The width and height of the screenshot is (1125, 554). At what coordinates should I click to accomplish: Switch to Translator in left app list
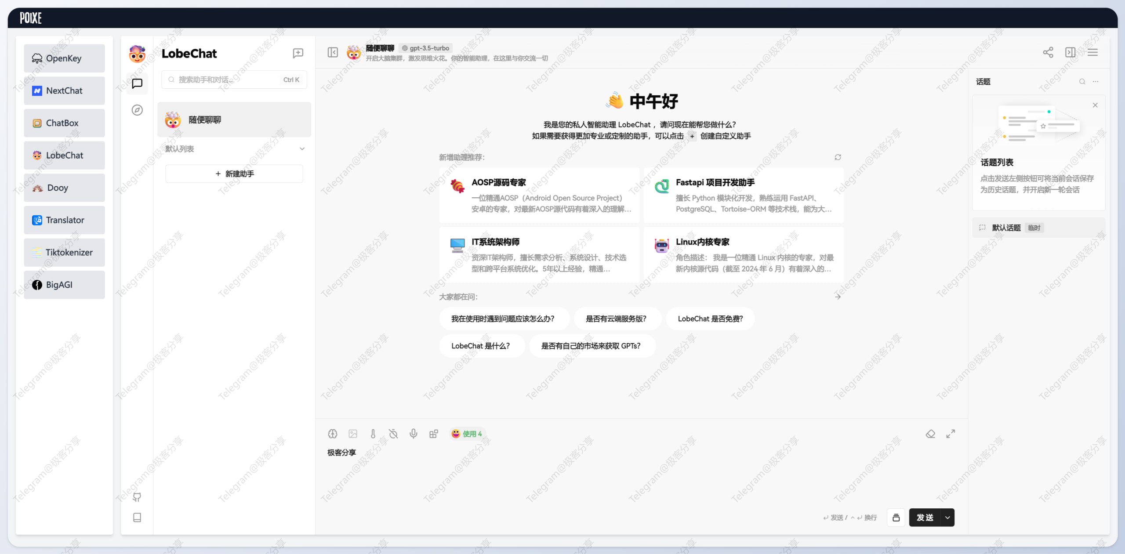click(x=64, y=220)
